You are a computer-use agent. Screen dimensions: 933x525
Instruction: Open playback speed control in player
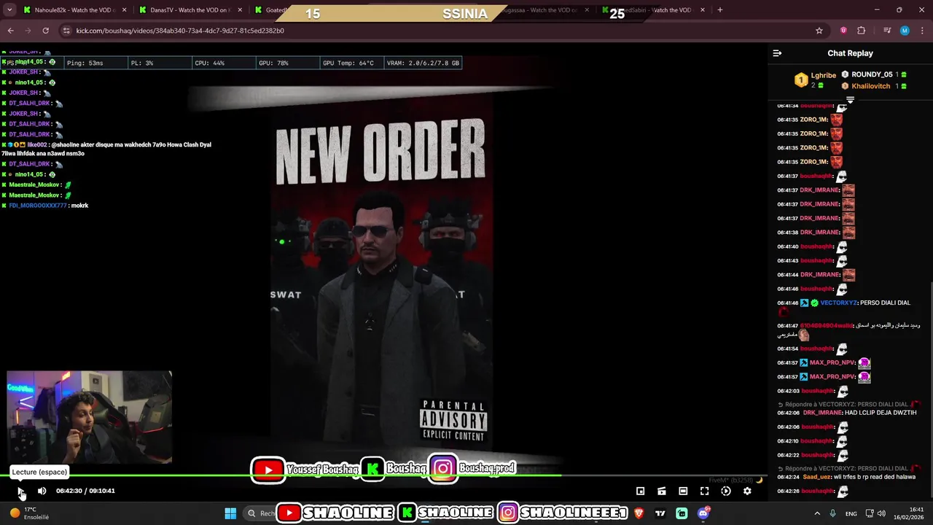[726, 491]
